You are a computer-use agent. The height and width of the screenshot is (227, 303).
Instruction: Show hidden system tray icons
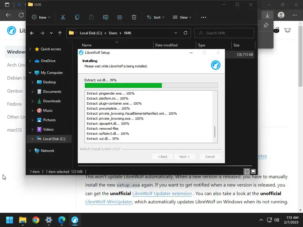point(261,220)
